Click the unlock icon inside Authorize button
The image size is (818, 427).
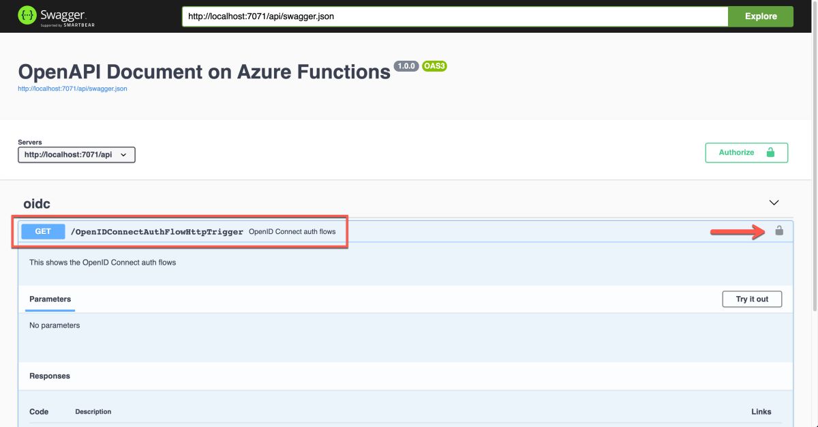coord(770,153)
